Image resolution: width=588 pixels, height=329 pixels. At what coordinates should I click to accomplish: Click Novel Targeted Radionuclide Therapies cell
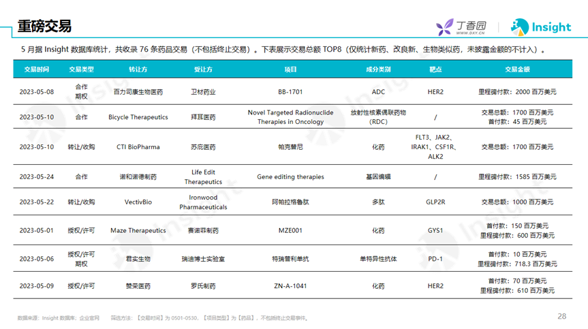pyautogui.click(x=291, y=117)
